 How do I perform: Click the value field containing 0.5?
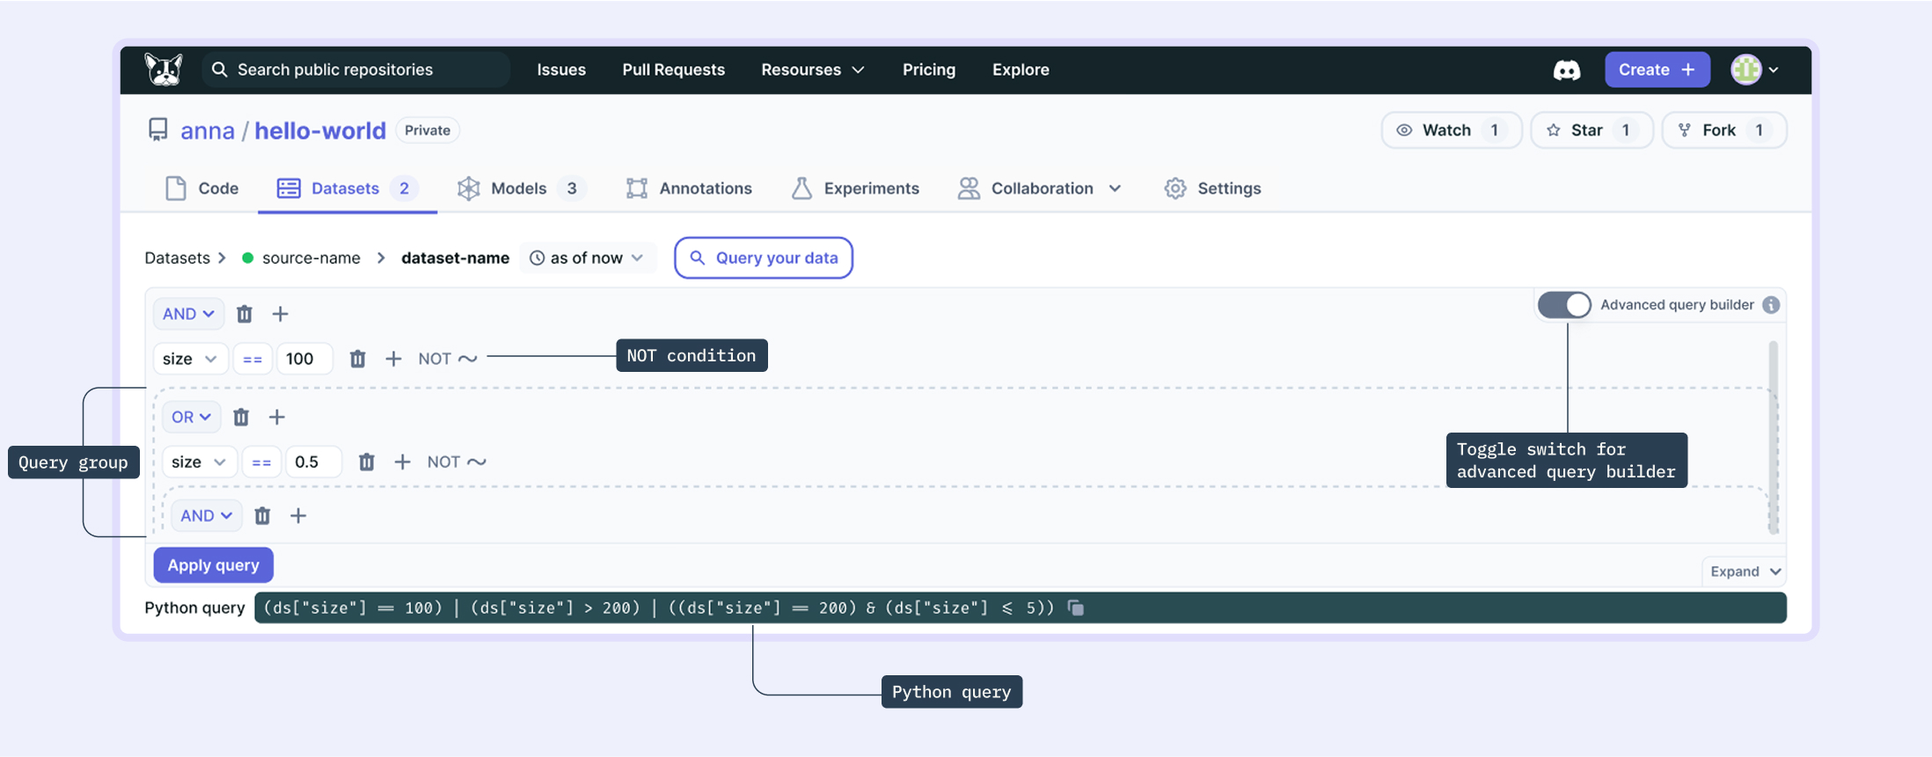point(313,462)
